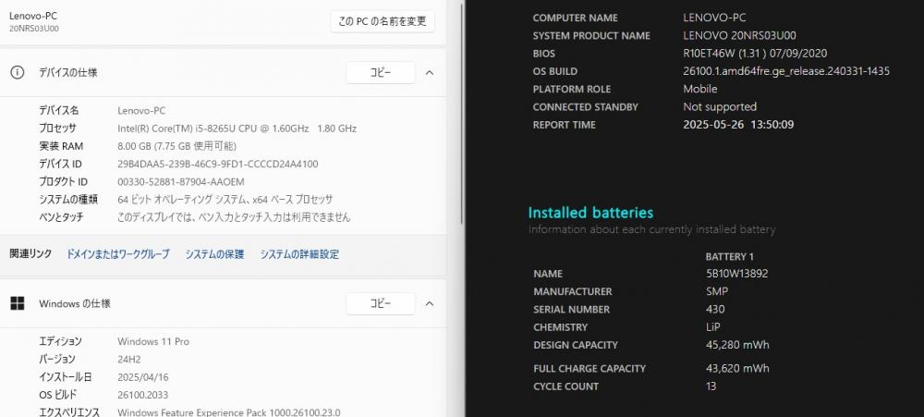This screenshot has height=417, width=924.
Task: Open the advanced system settings link
Action: 299,254
